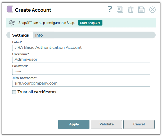Edit the Label input field

pos(81,48)
